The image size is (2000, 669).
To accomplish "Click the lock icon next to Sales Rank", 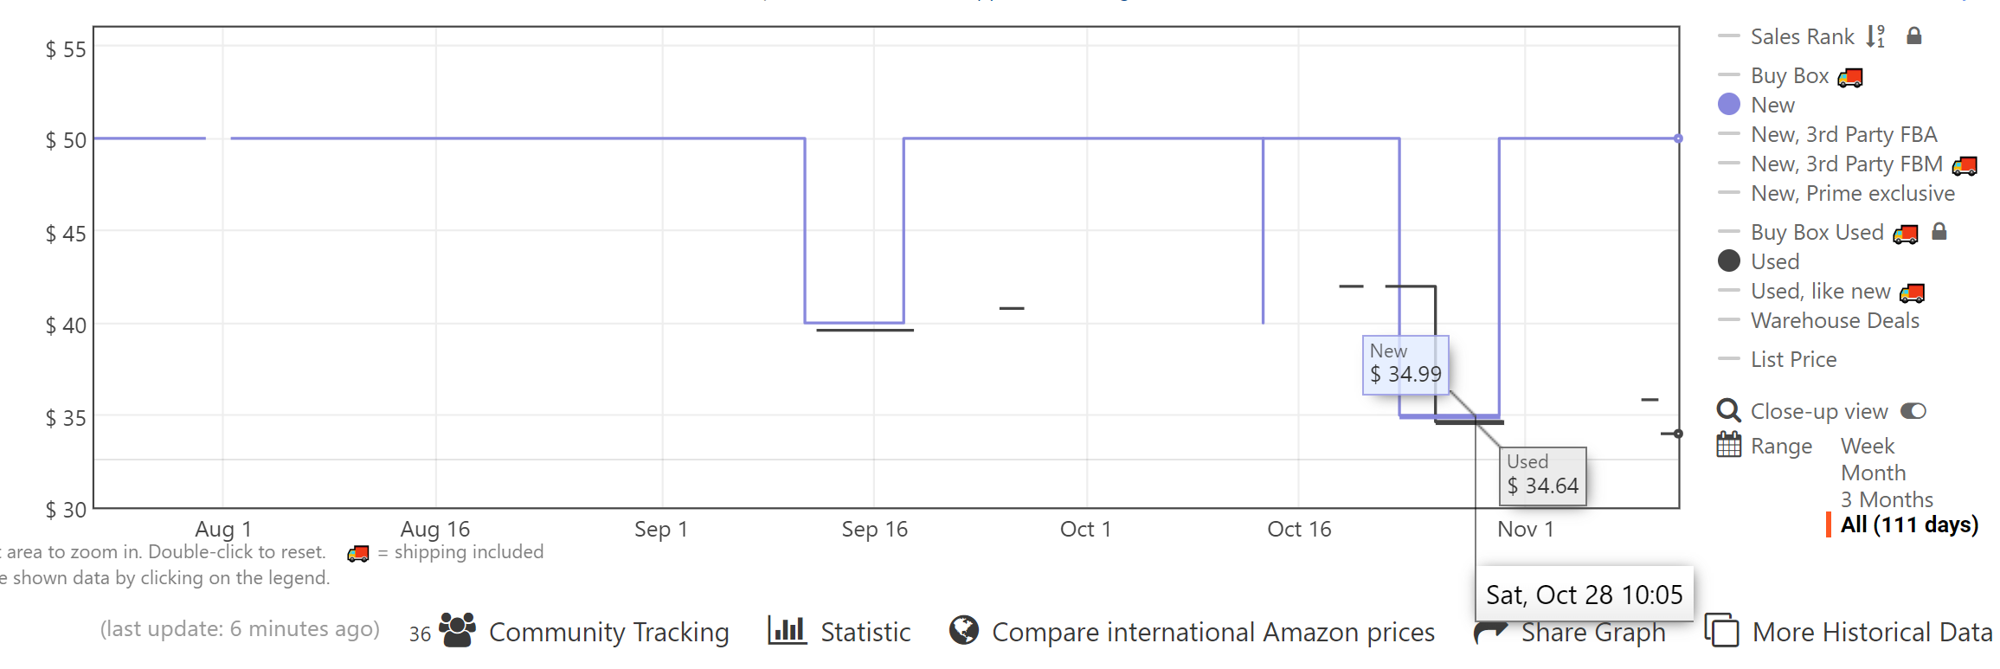I will tap(1914, 35).
